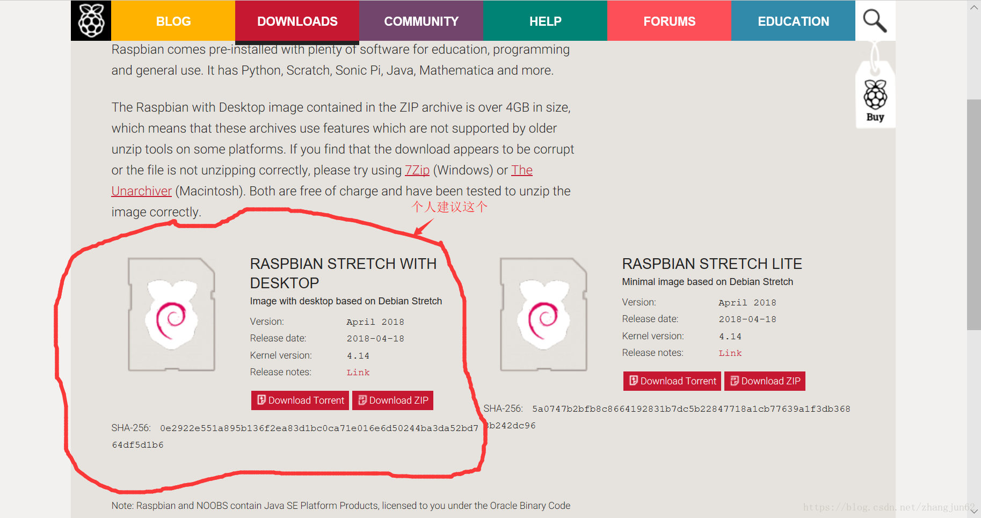Open the BLOG menu tab
Image resolution: width=981 pixels, height=518 pixels.
[x=173, y=21]
